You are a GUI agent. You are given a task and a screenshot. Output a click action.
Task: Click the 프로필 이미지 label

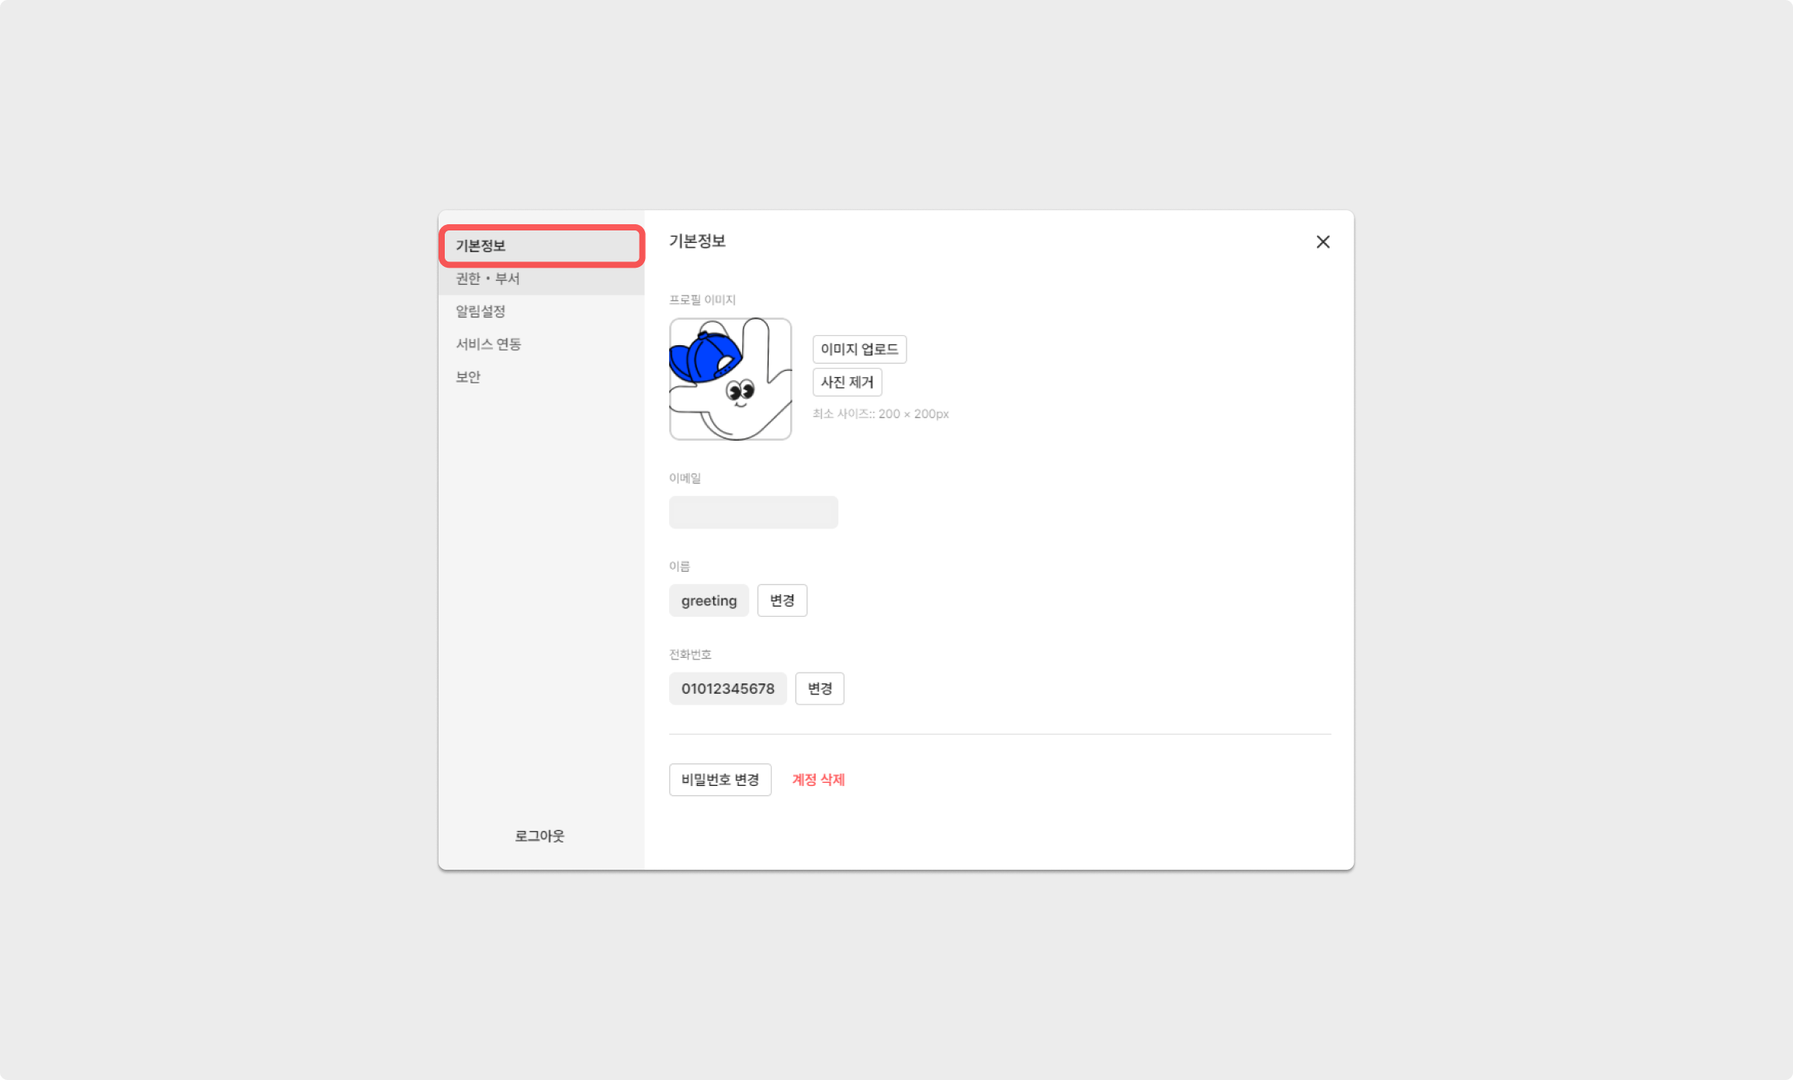click(702, 299)
